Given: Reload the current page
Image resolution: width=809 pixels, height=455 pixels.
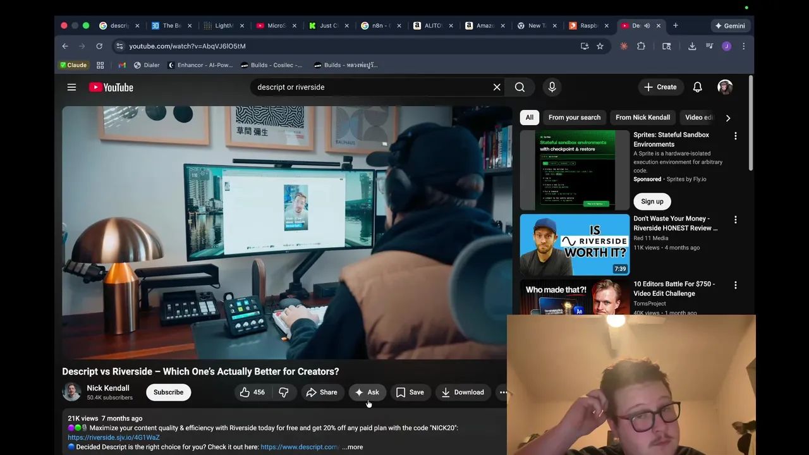Looking at the screenshot, I should pos(99,46).
